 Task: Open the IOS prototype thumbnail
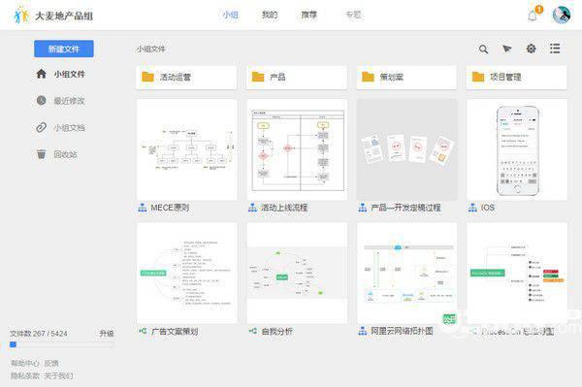(x=517, y=149)
